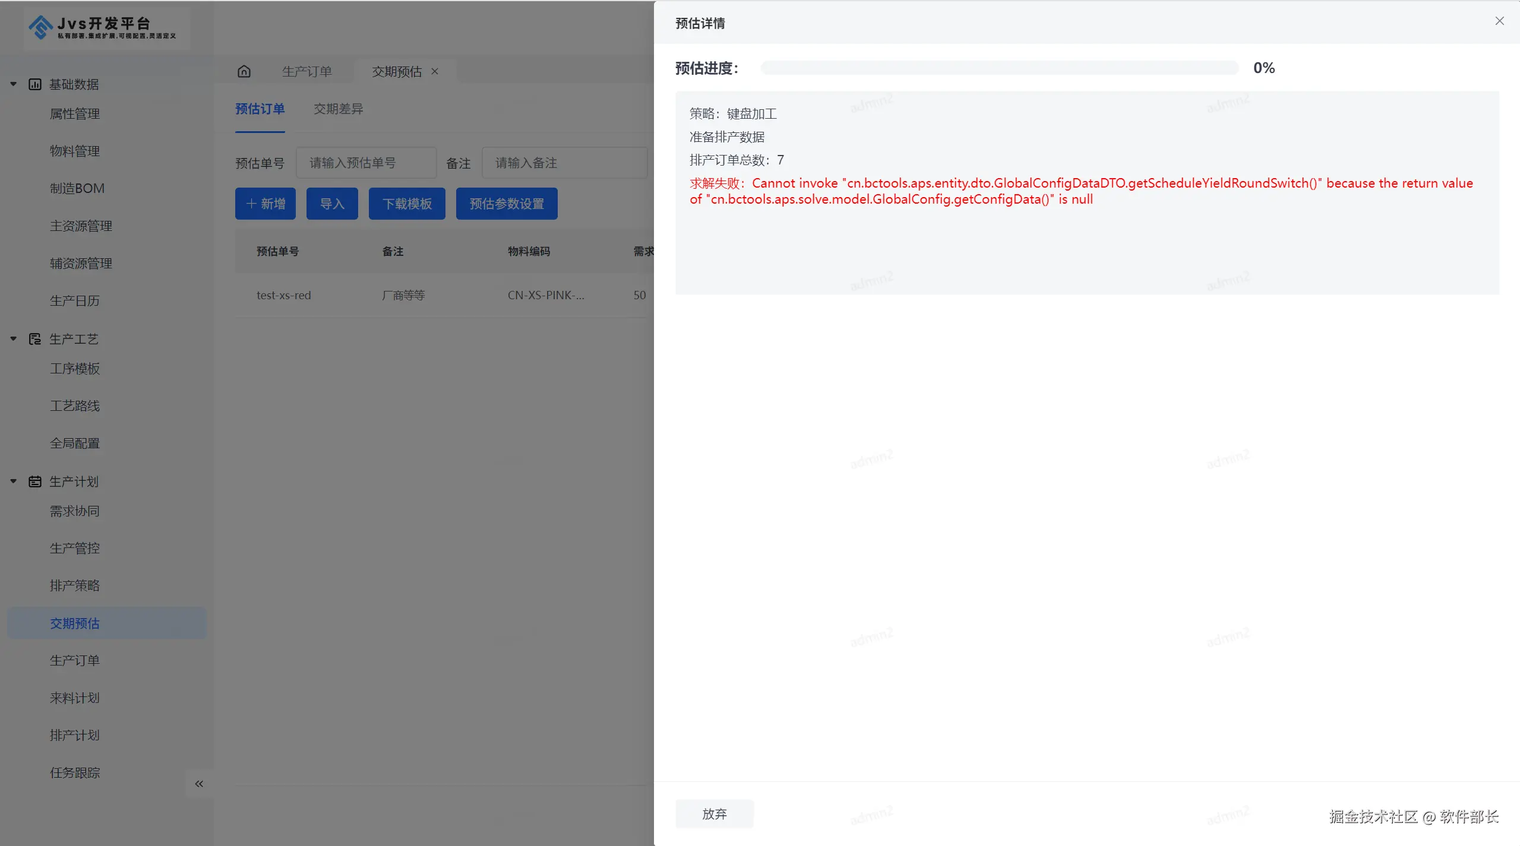Click the 预估参数设置 button
This screenshot has width=1520, height=846.
[x=506, y=204]
